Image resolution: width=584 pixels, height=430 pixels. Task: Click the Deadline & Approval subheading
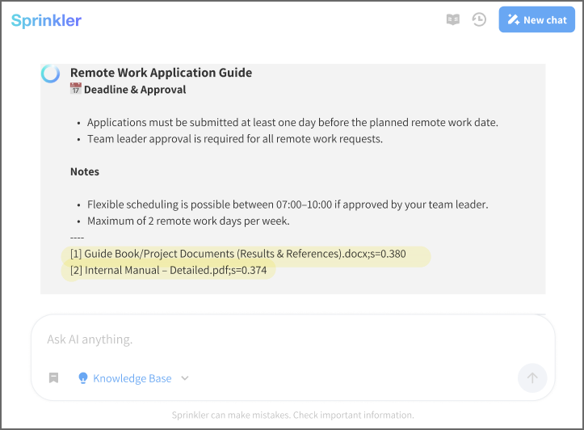pyautogui.click(x=135, y=90)
